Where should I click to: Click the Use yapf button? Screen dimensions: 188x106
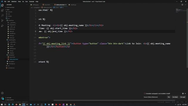183,97
